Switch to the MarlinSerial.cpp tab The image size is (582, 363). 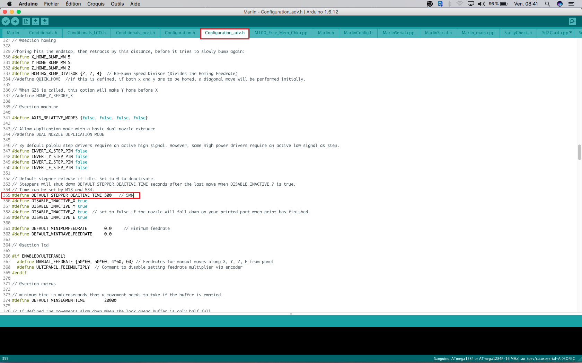pos(399,33)
